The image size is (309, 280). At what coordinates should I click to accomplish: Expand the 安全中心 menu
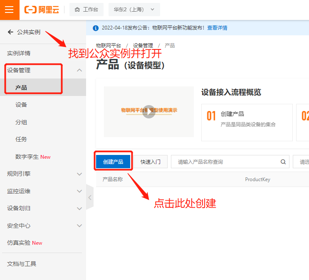click(79, 226)
